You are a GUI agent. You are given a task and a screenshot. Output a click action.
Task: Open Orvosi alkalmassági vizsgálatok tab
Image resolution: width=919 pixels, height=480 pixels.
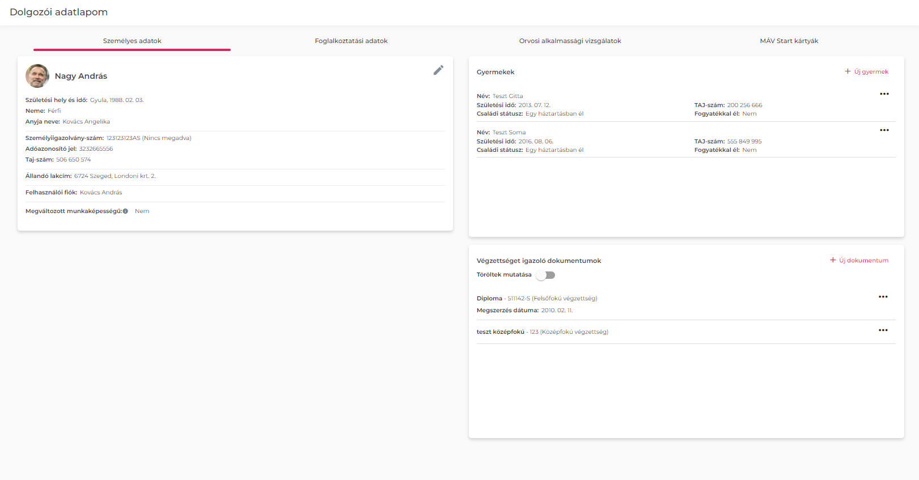(570, 41)
